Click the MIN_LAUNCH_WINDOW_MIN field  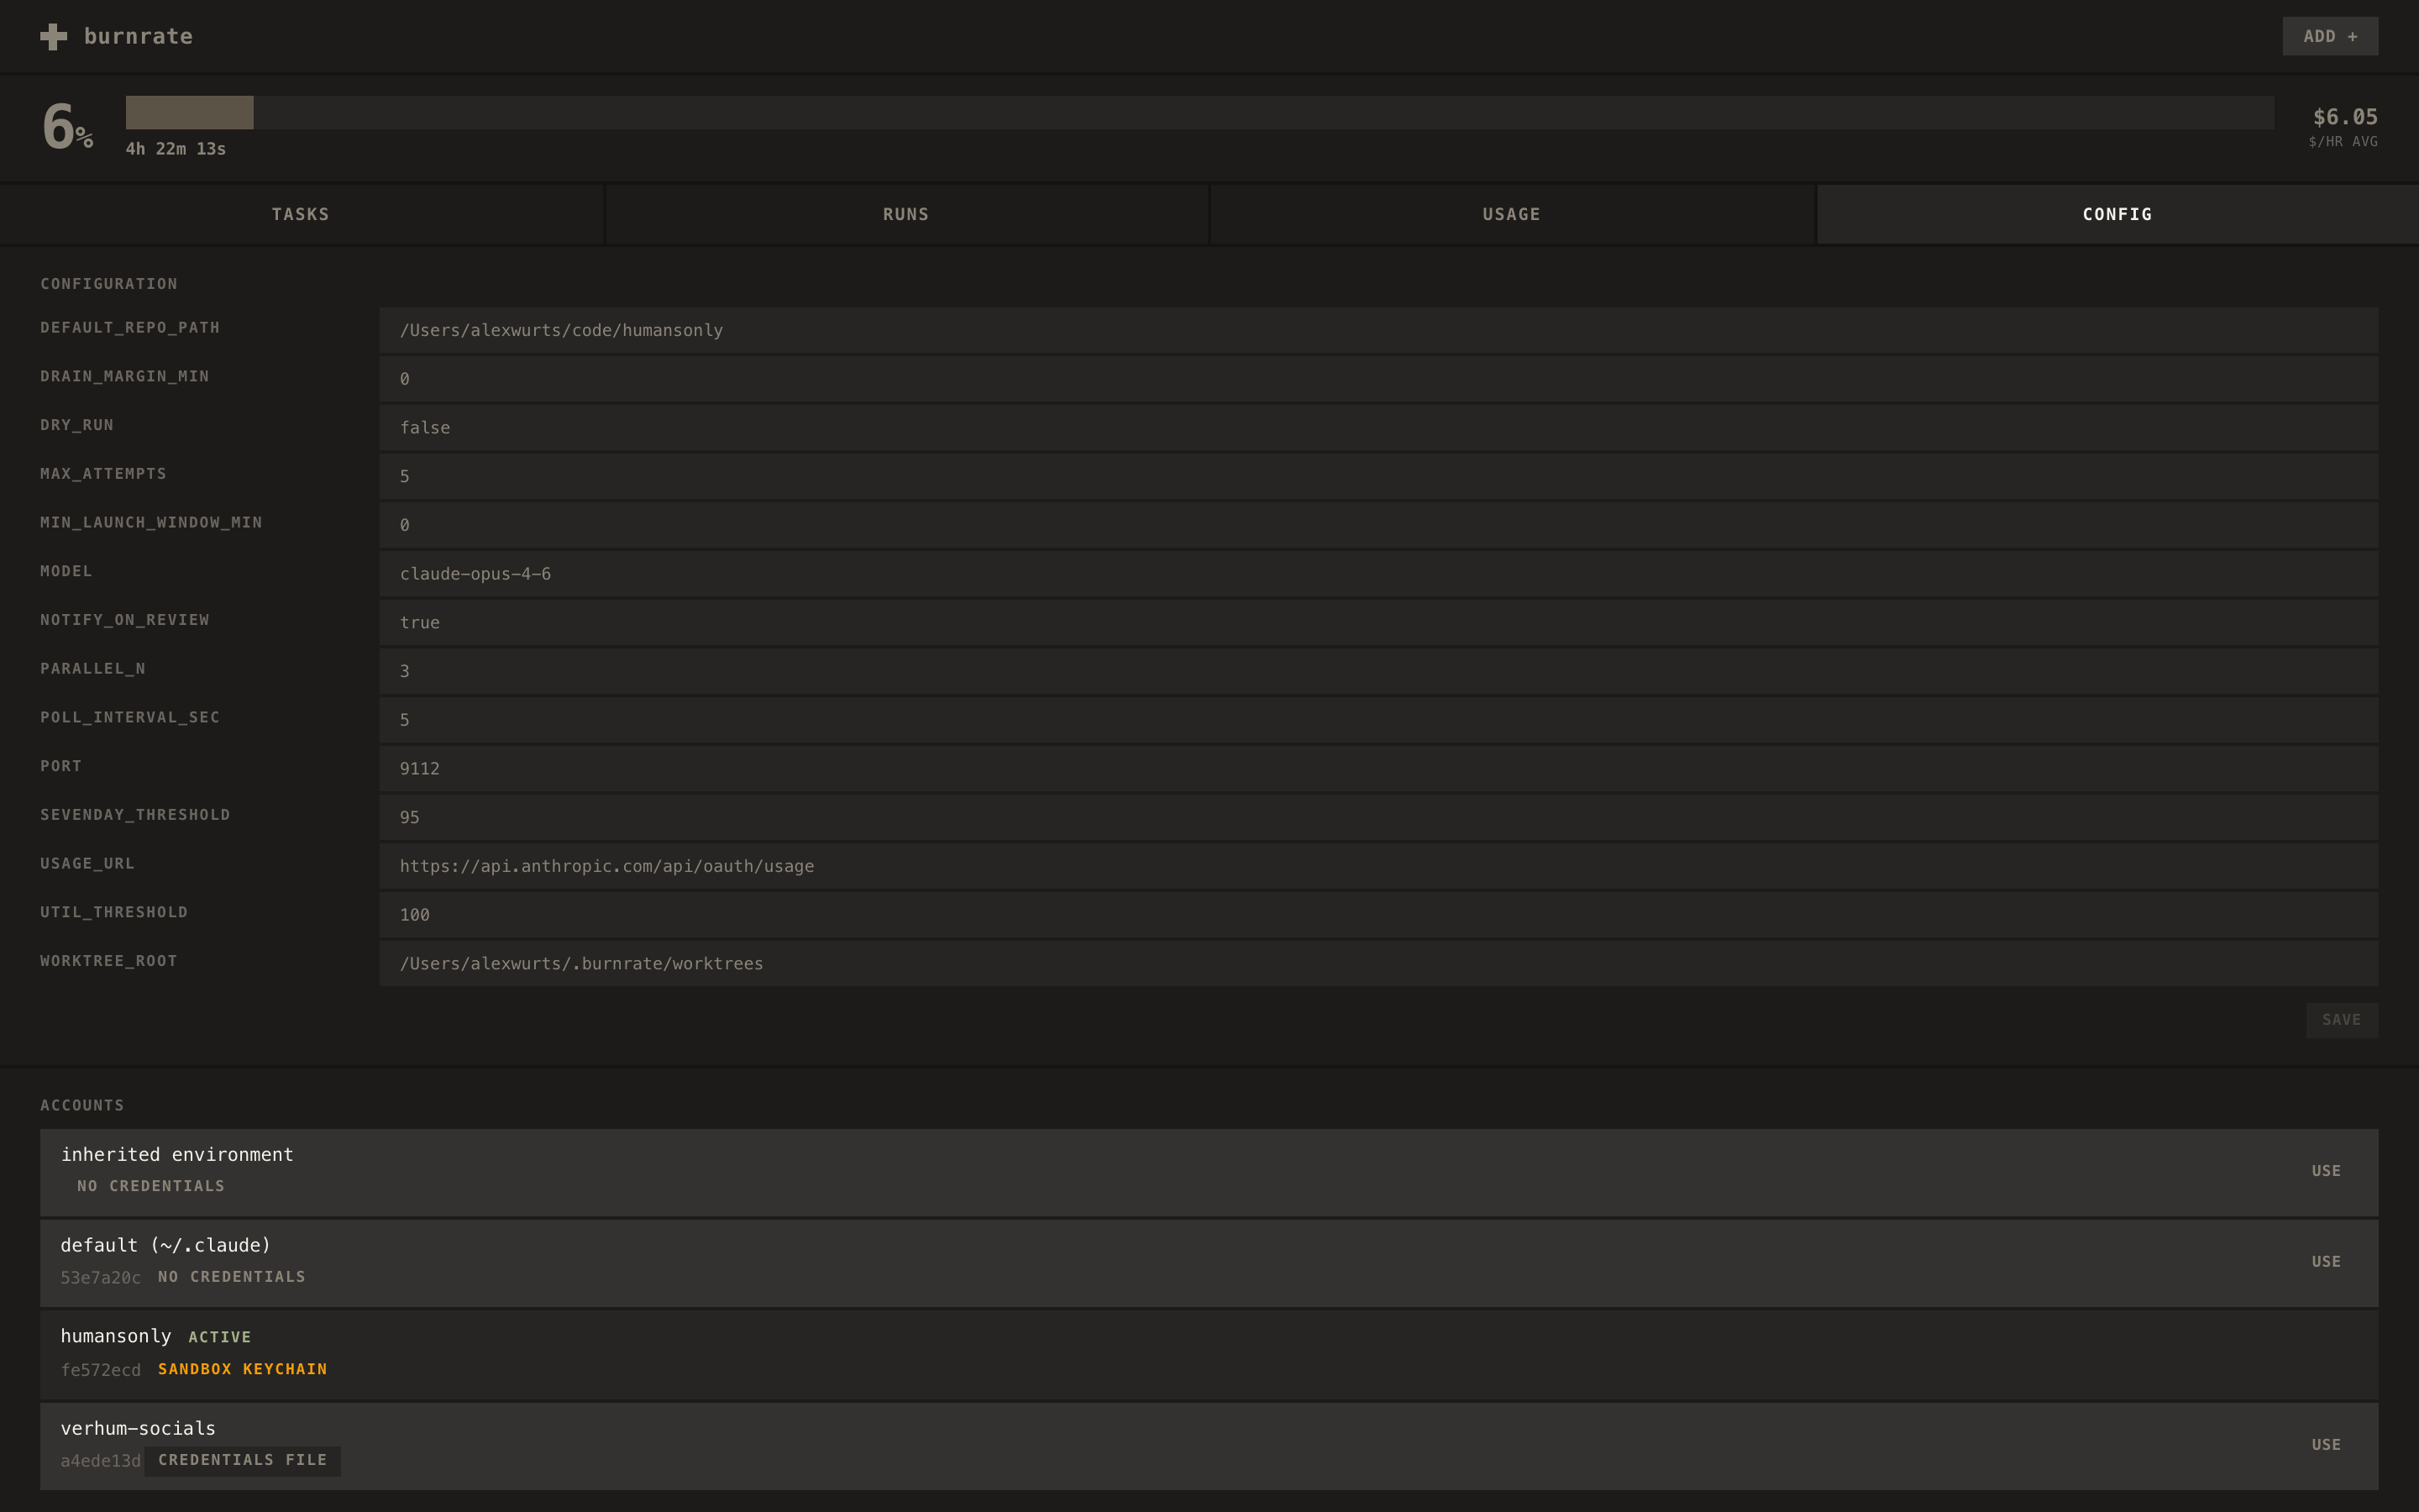1378,525
